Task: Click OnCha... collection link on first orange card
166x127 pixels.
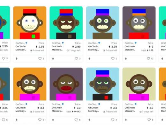Action: [20, 43]
